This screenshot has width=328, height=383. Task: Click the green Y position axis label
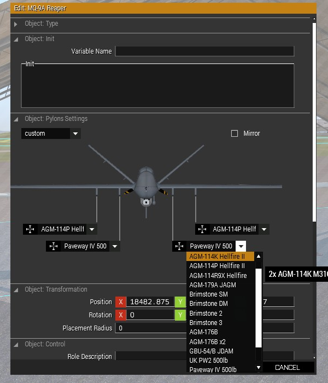pyautogui.click(x=180, y=301)
